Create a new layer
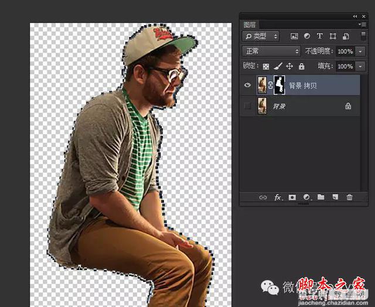Screen dimensions: 375x307 [x=335, y=197]
